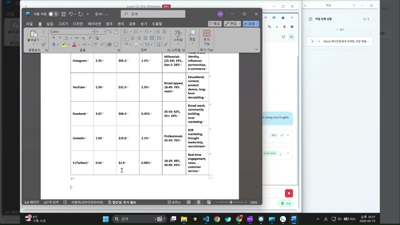Decrease indent in paragraph group
This screenshot has height=225, width=400.
(x=157, y=32)
